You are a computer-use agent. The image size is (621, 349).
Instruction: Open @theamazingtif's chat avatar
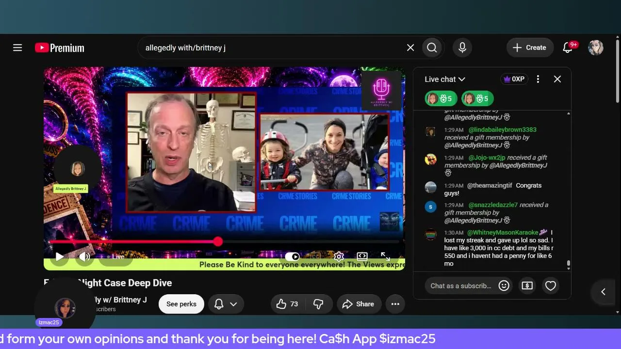(431, 187)
